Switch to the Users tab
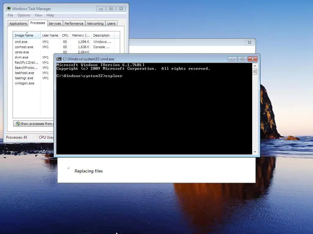 [111, 23]
